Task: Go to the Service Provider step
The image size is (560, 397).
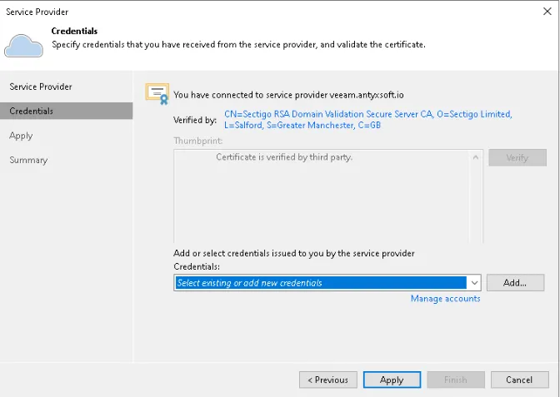Action: pyautogui.click(x=41, y=87)
